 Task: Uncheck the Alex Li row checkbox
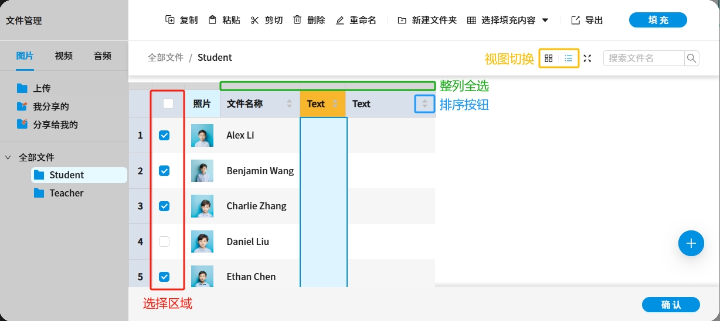coord(164,135)
